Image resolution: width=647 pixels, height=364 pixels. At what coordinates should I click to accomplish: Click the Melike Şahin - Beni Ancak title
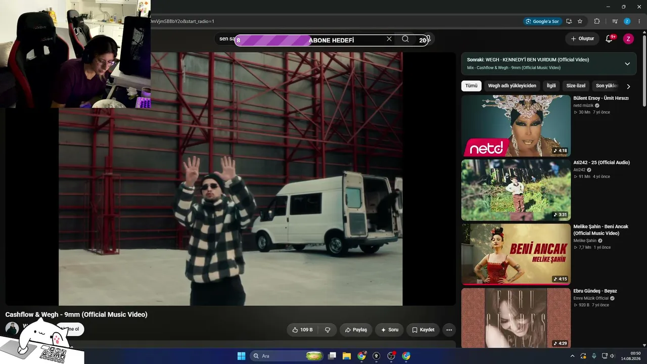[x=600, y=230]
